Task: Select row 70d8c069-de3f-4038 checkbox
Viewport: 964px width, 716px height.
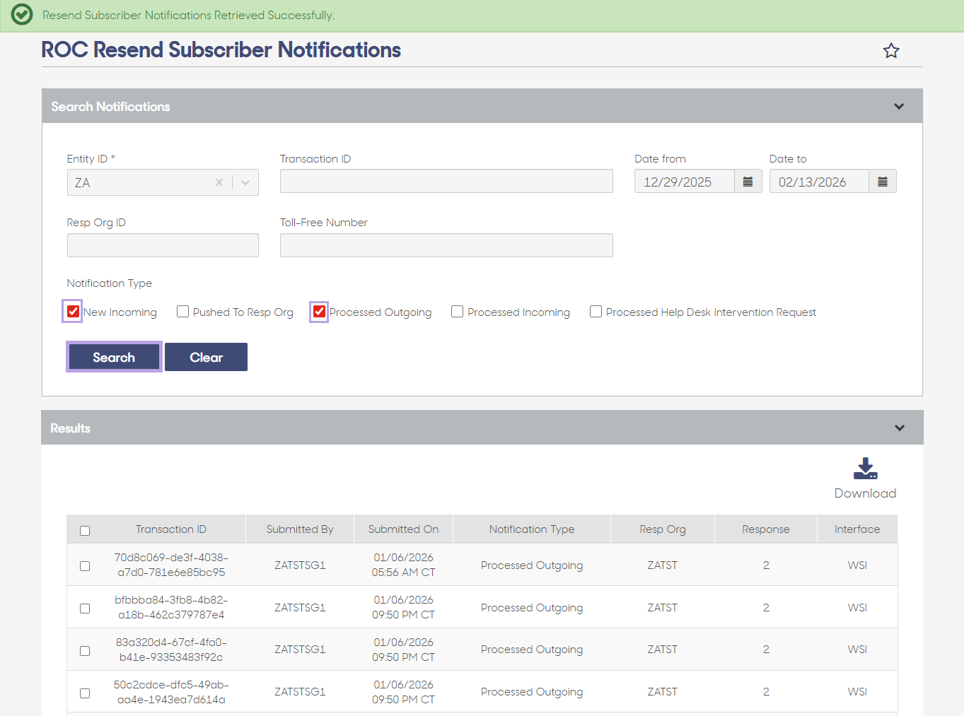Action: 85,566
